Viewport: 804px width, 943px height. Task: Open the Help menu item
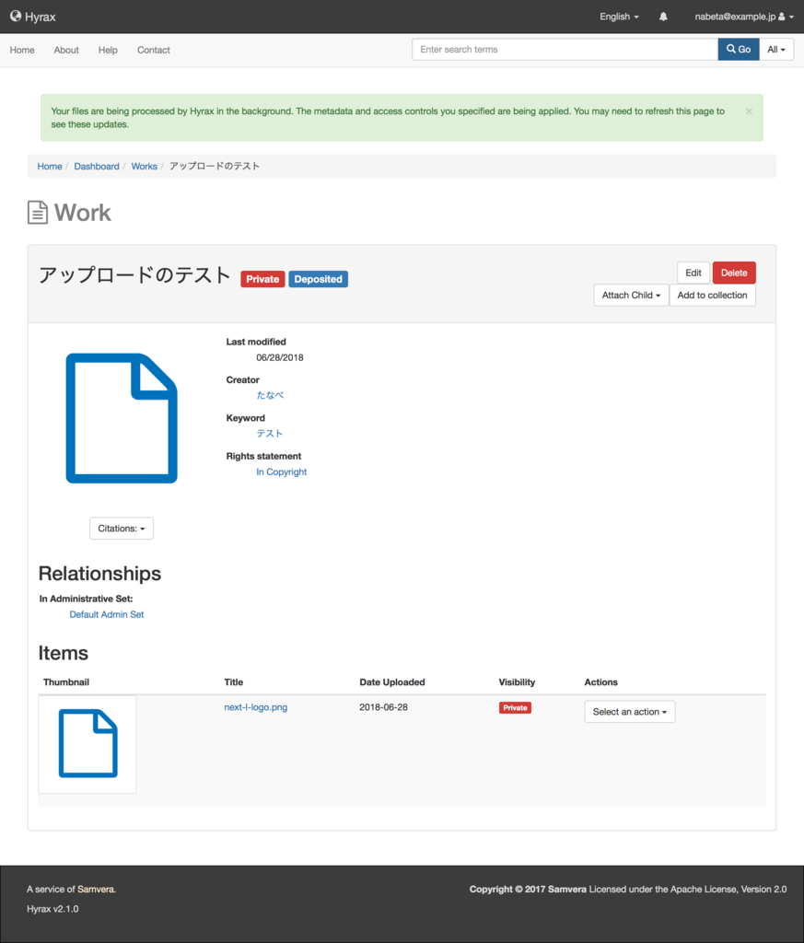108,50
